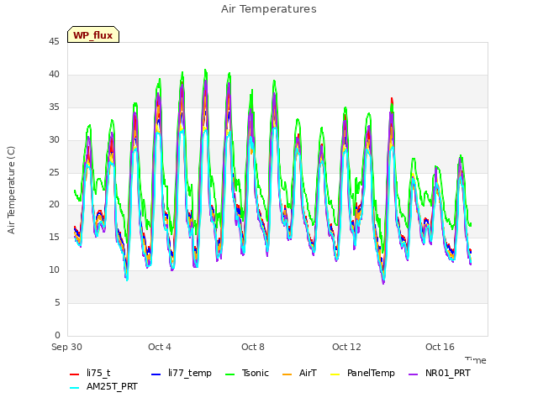Click the 0 y-axis tick label
This screenshot has width=538, height=403.
pos(57,335)
